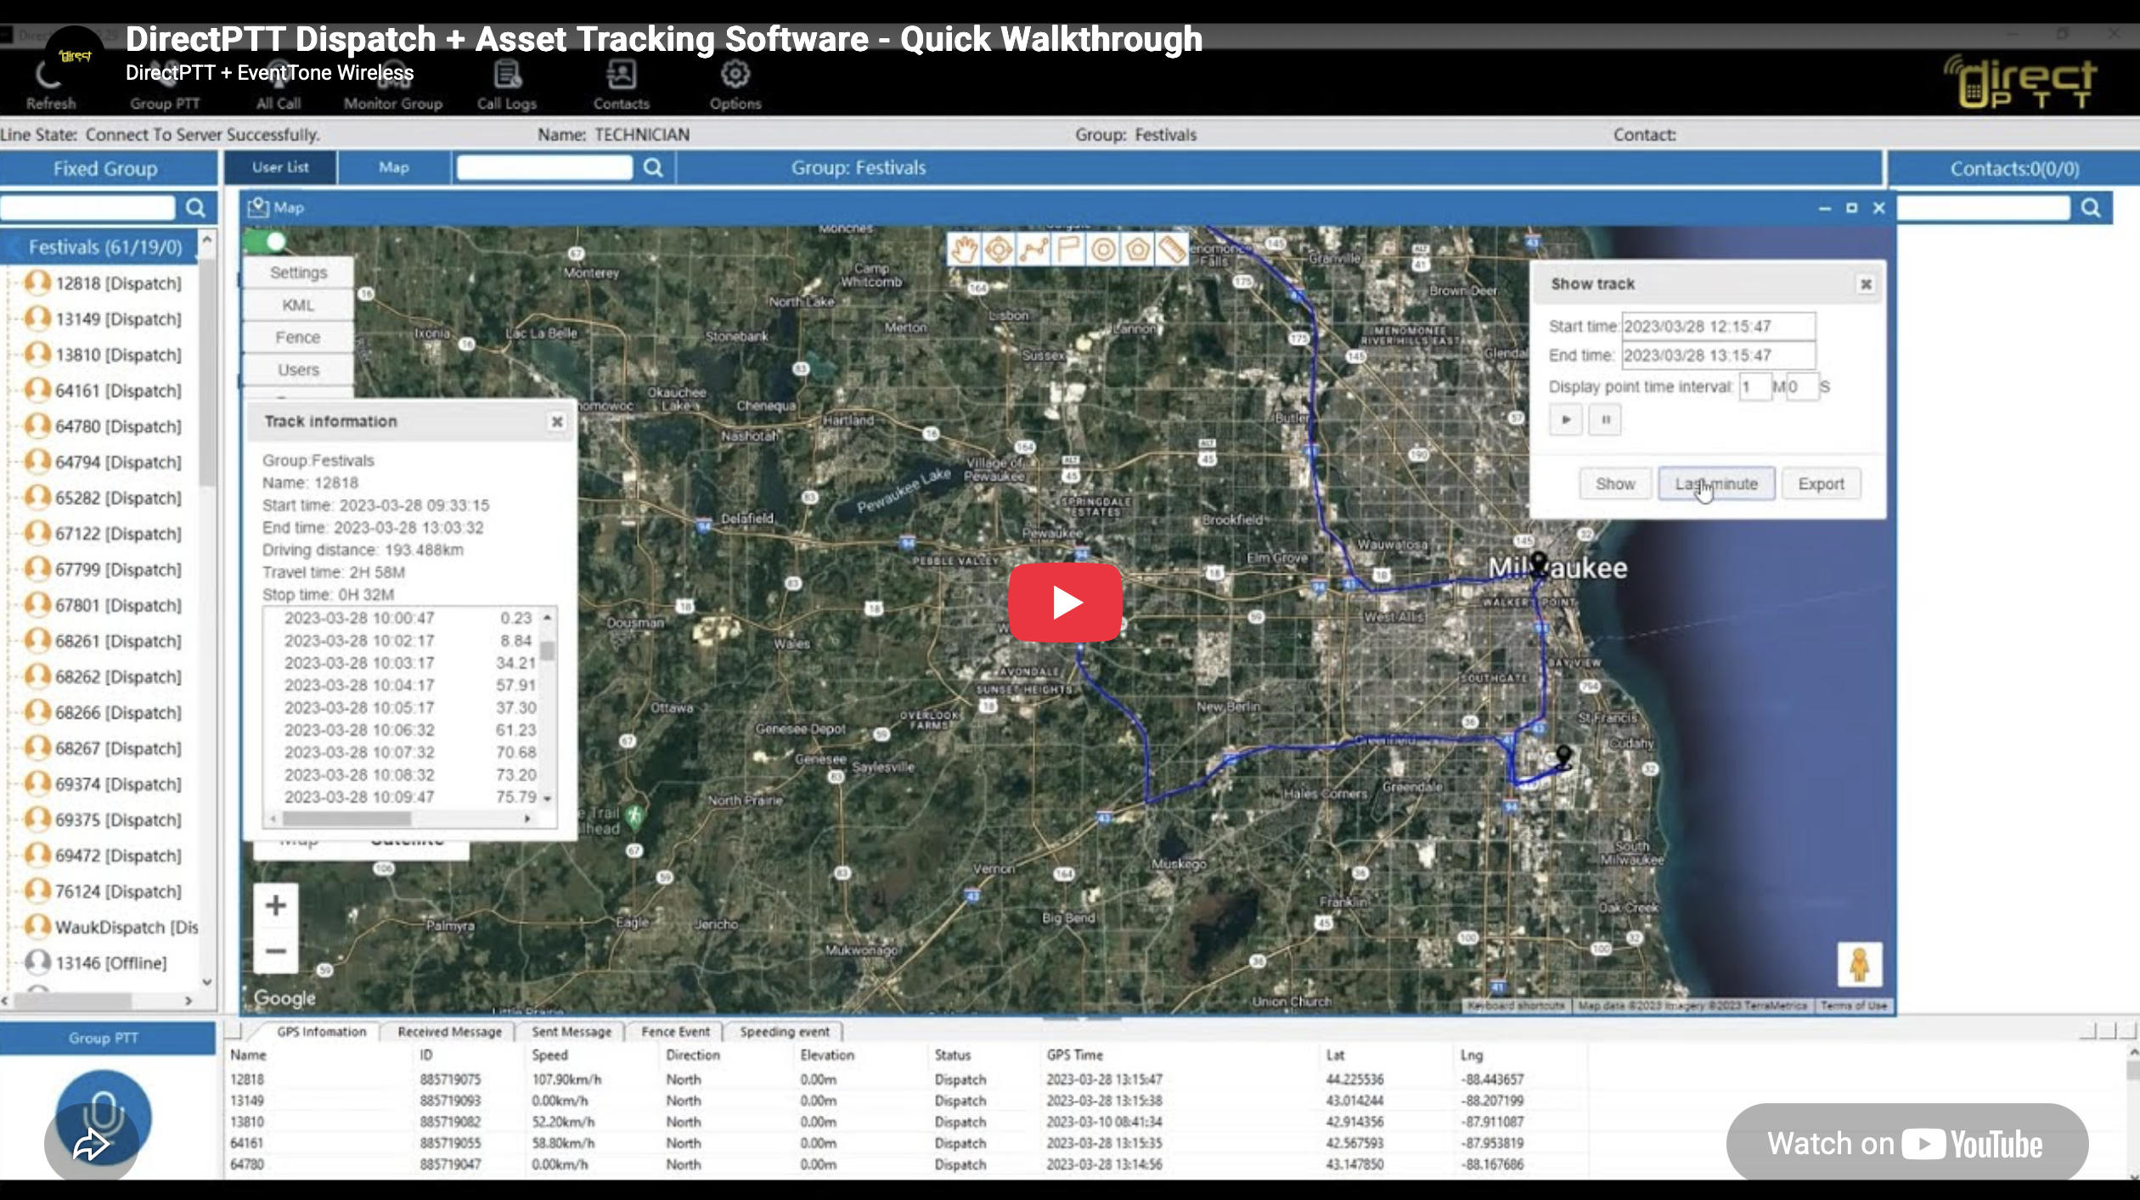Viewport: 2140px width, 1200px height.
Task: Click the search icon in the Fixed Group panel
Action: (195, 208)
